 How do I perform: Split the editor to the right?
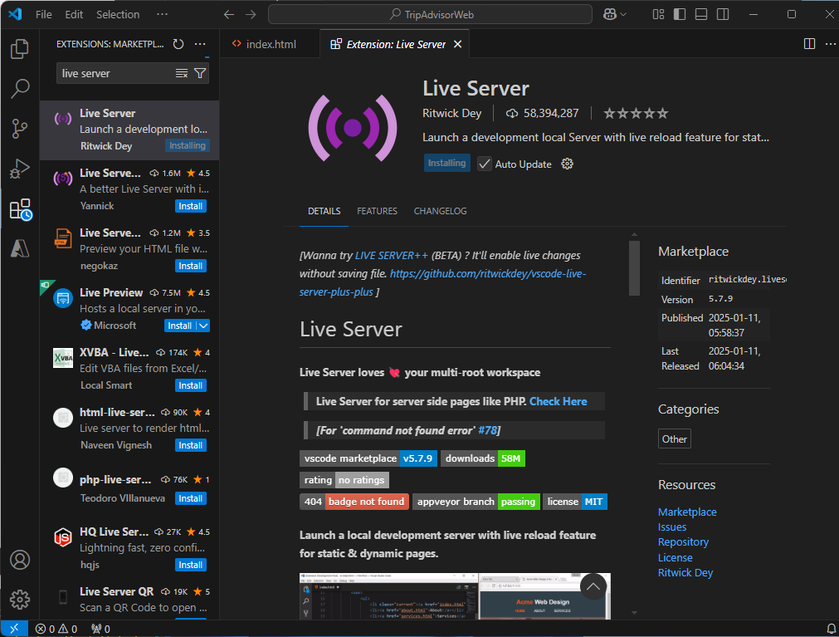point(810,44)
